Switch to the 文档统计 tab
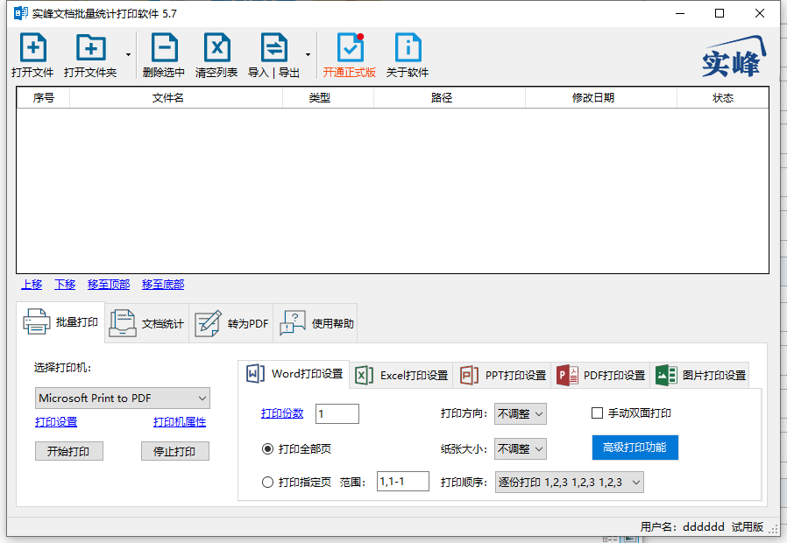Viewport: 787px width, 543px height. click(146, 323)
